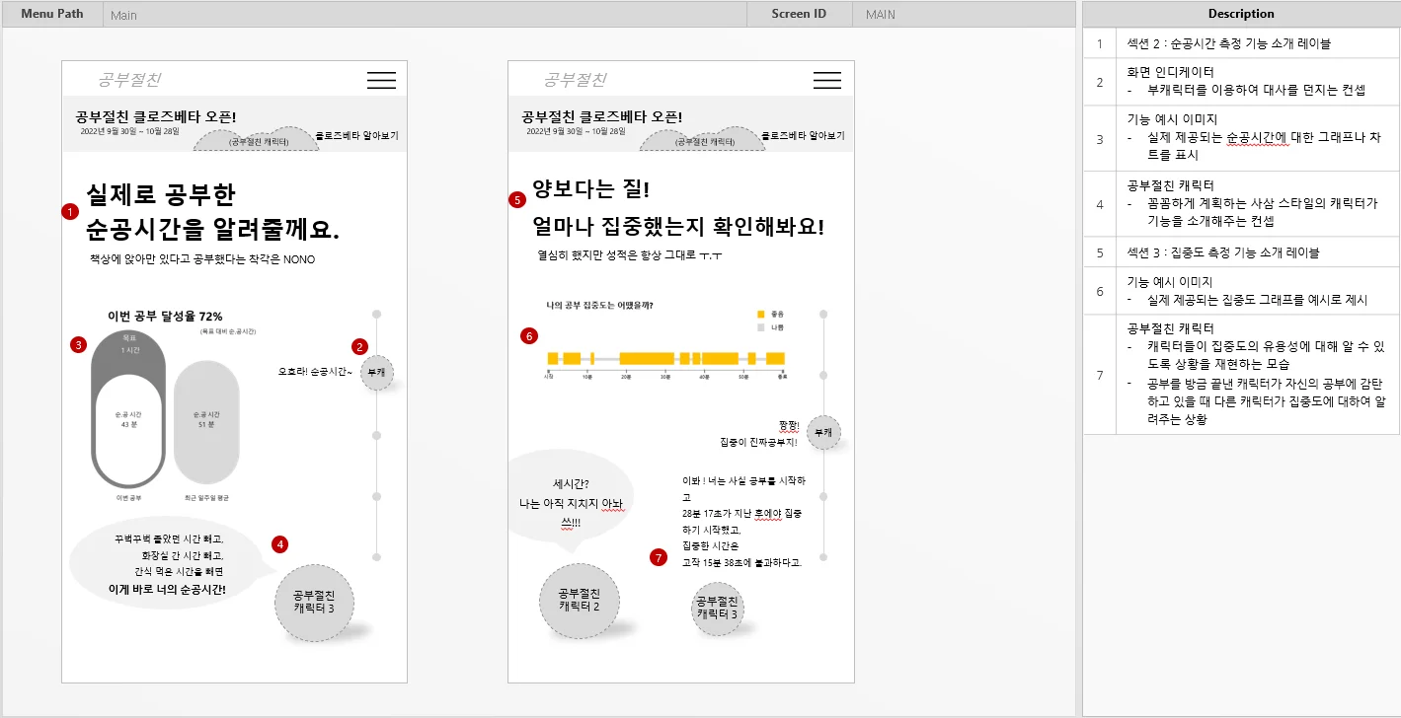Click the gray 나쁨 legend swatch

tap(761, 326)
